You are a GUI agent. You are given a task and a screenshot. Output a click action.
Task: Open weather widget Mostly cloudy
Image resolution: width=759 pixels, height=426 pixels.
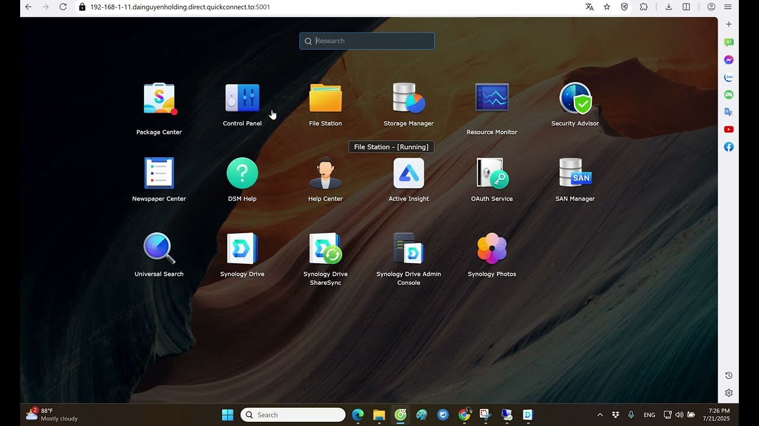click(x=52, y=415)
